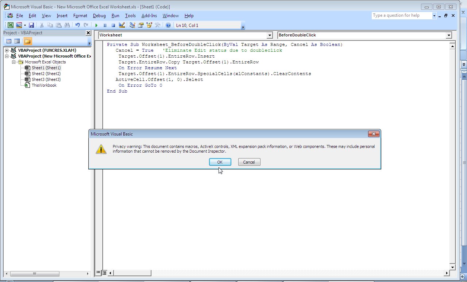
Task: Save the workbook with the floppy icon
Action: [x=31, y=25]
